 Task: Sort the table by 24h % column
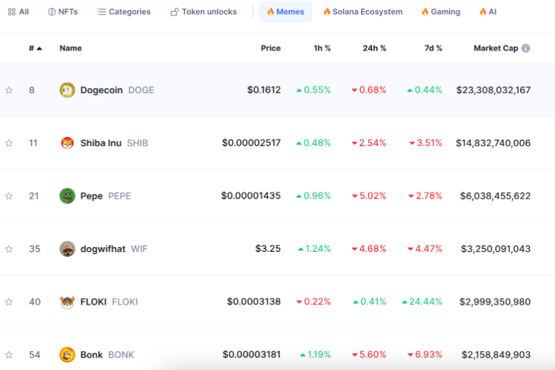(x=374, y=48)
